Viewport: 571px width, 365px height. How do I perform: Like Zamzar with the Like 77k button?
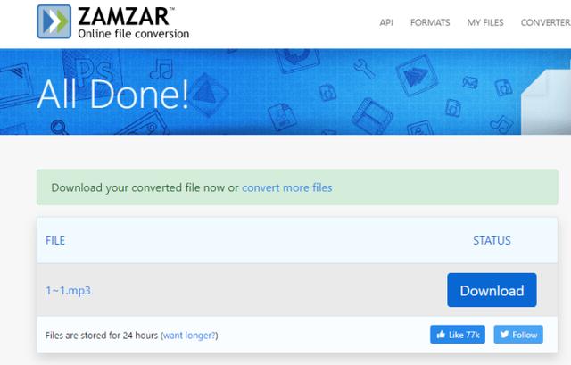pyautogui.click(x=458, y=335)
